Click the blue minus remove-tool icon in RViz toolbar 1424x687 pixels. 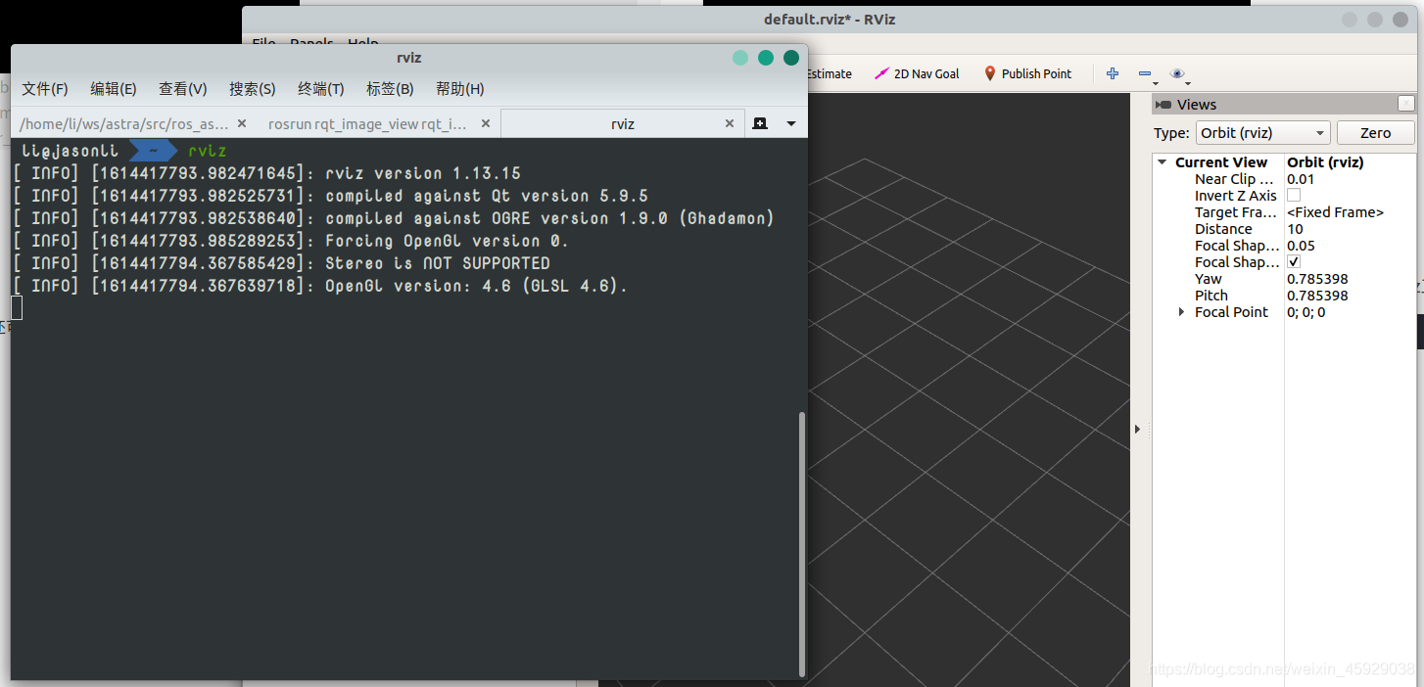(x=1144, y=73)
